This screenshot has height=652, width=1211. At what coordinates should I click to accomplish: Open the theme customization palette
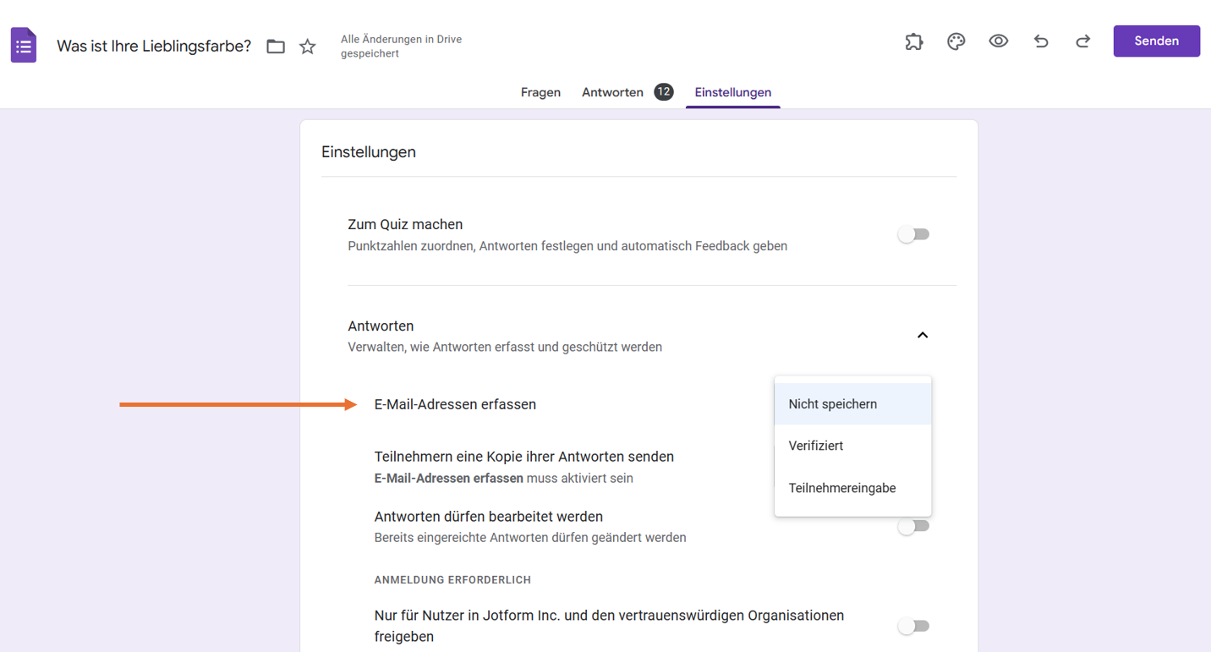click(x=956, y=41)
